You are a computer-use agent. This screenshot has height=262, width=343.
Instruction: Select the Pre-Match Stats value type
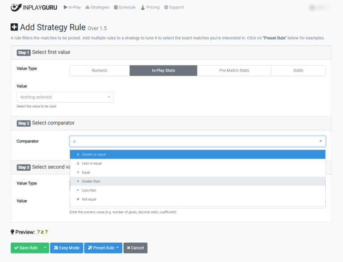click(234, 70)
